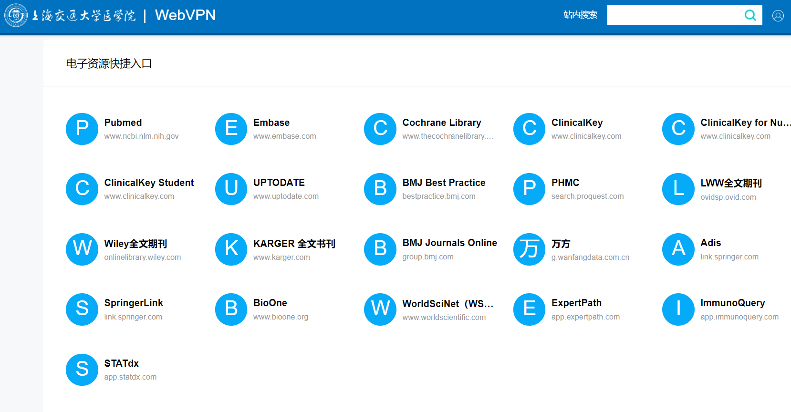Image resolution: width=791 pixels, height=412 pixels.
Task: Select the Embase 'E' circle icon
Action: tap(231, 129)
